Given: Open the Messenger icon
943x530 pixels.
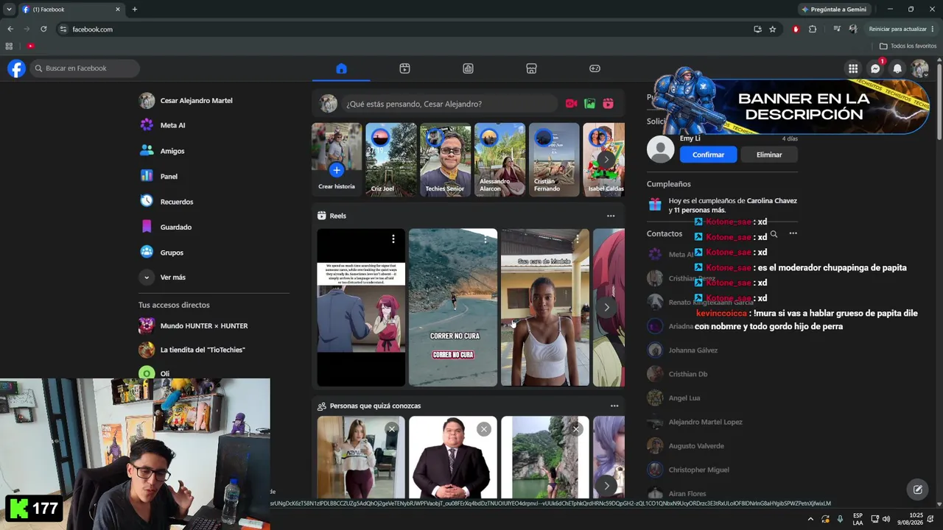Looking at the screenshot, I should 875,68.
